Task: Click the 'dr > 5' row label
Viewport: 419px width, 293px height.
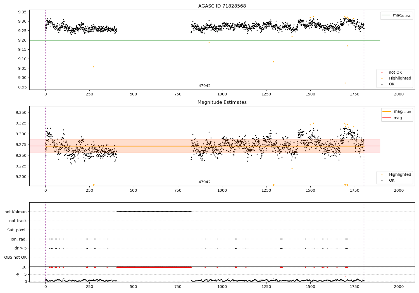Action: (21, 248)
